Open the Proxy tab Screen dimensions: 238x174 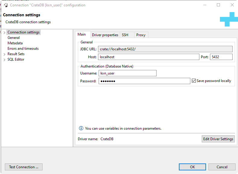click(141, 35)
